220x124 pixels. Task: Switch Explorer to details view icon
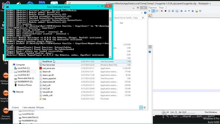(x=141, y=107)
